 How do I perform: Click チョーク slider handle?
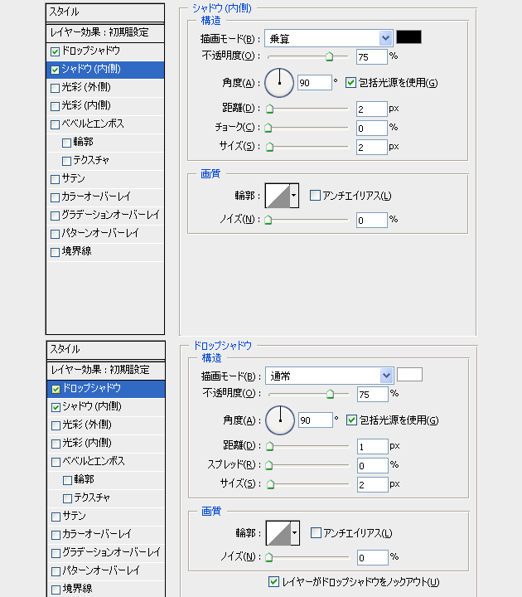pyautogui.click(x=268, y=128)
